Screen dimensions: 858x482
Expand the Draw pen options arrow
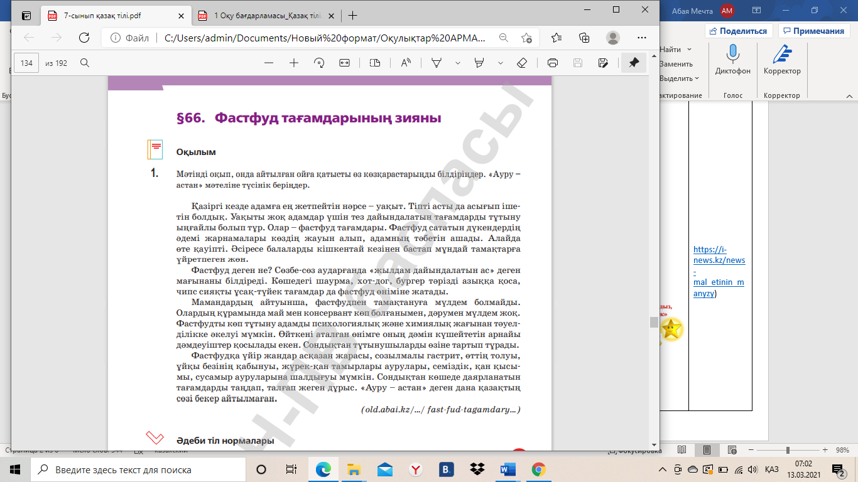457,63
